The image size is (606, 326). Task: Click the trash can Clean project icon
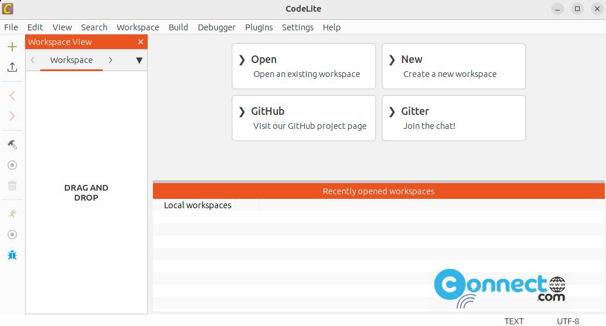click(12, 186)
